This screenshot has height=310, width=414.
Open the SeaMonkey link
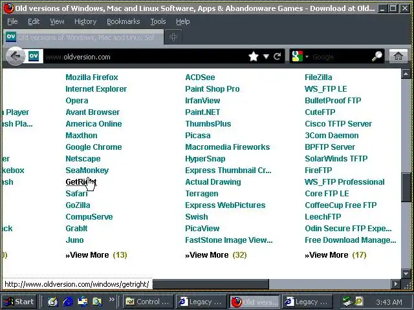pos(87,170)
